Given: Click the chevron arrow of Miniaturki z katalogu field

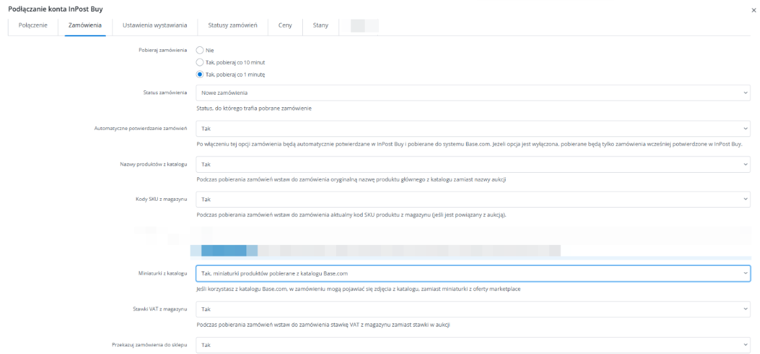Looking at the screenshot, I should 745,273.
